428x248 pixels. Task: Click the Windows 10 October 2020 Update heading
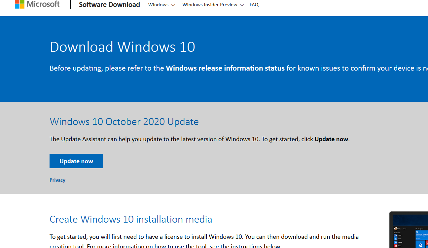pyautogui.click(x=124, y=122)
